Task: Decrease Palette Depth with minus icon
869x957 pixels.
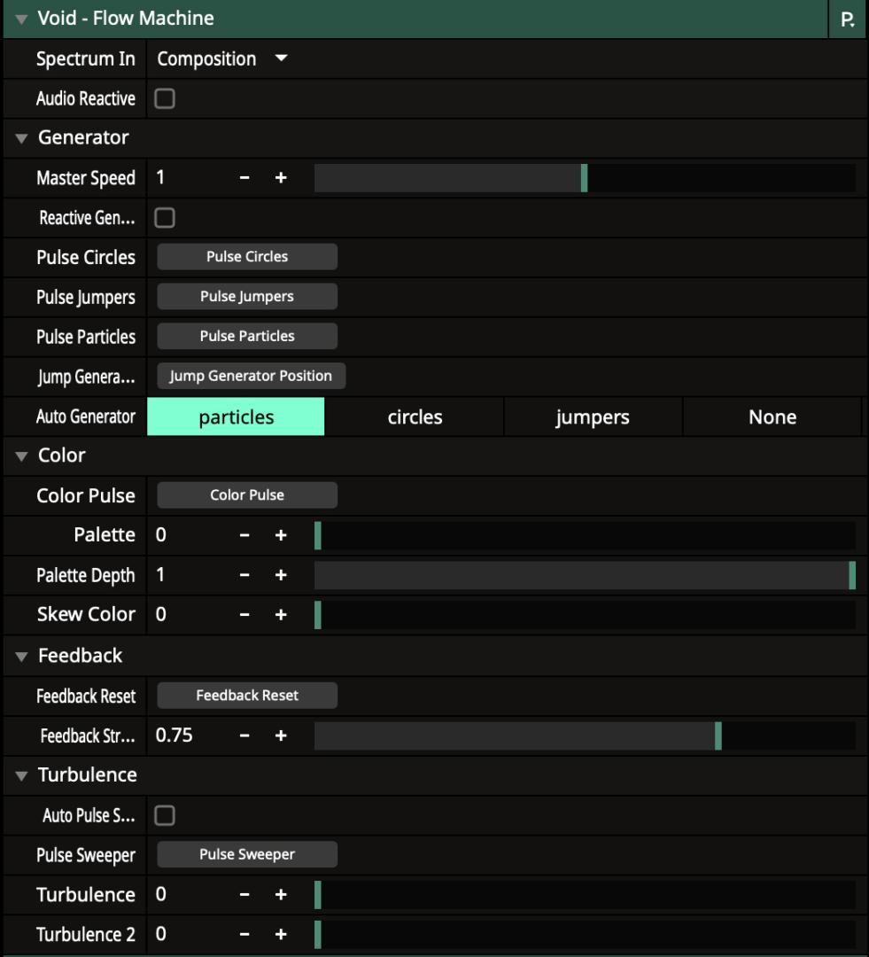Action: [x=244, y=575]
